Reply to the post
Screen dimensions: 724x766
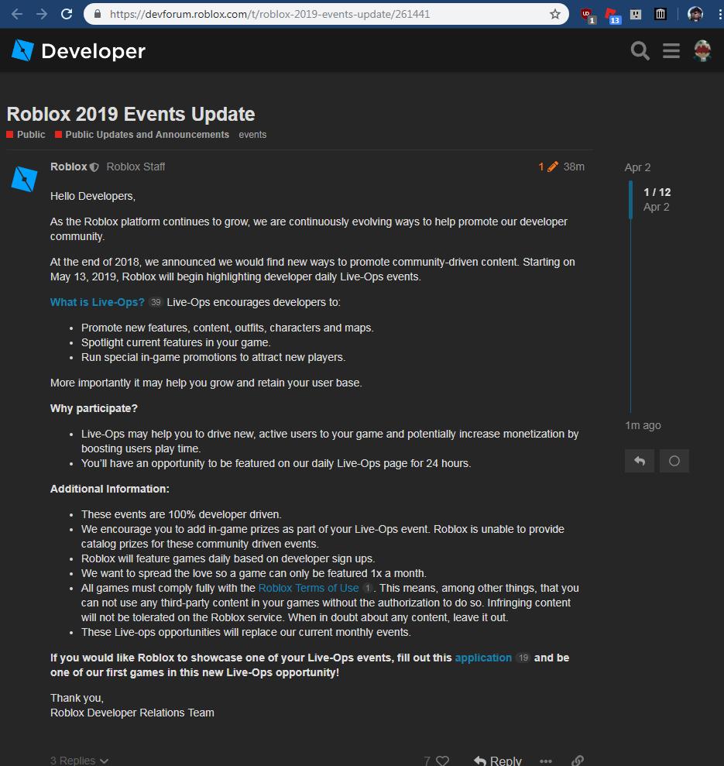coord(498,761)
